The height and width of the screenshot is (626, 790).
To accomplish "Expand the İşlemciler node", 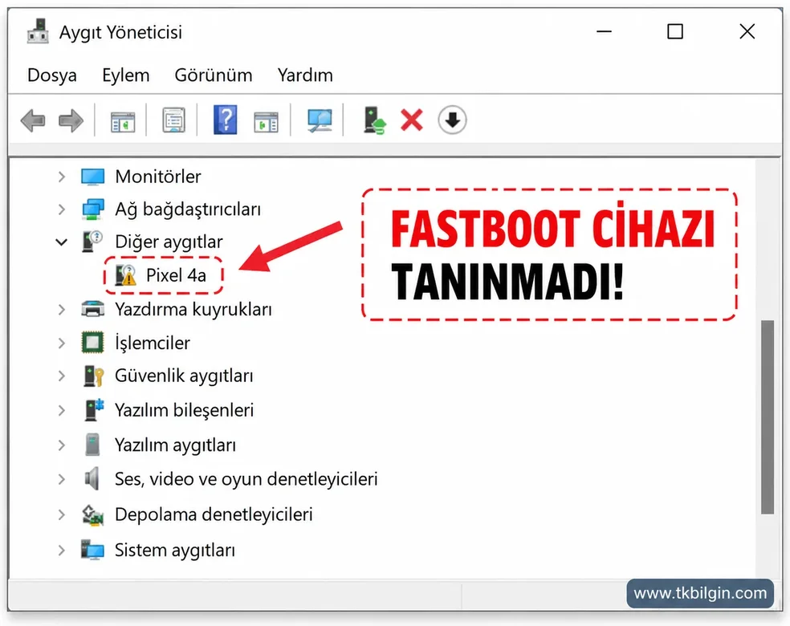I will tap(62, 343).
